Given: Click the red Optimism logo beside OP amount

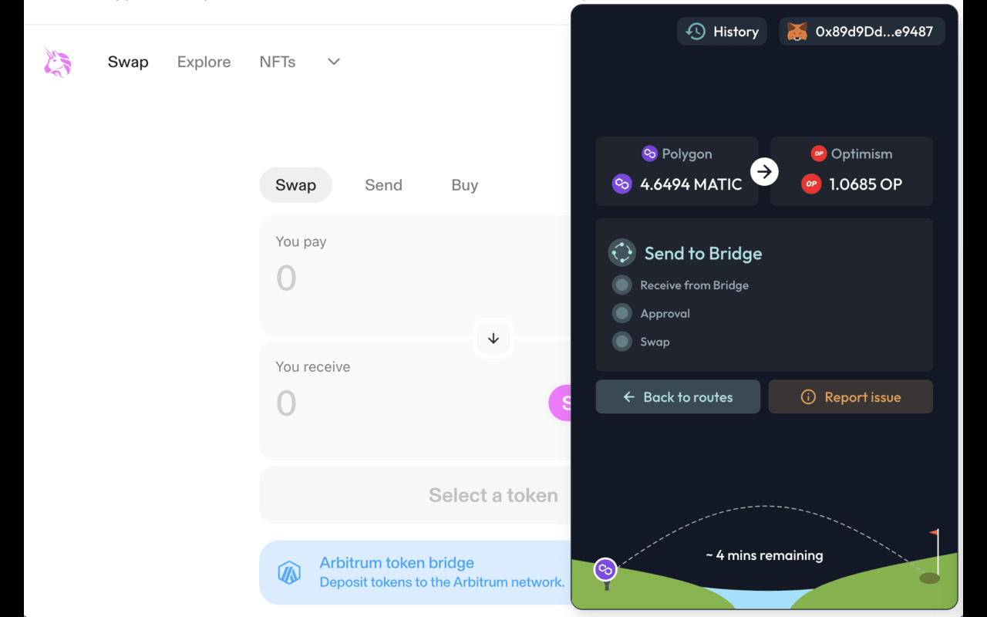Looking at the screenshot, I should click(x=811, y=184).
